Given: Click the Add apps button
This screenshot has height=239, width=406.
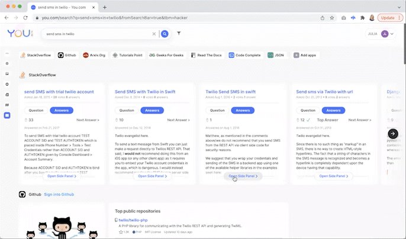Looking at the screenshot, I should pos(305,55).
